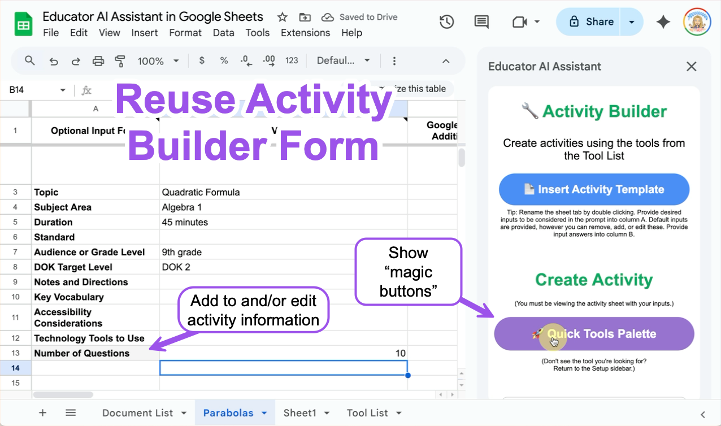The height and width of the screenshot is (426, 721).
Task: Select the empty cell B14
Action: click(x=284, y=368)
